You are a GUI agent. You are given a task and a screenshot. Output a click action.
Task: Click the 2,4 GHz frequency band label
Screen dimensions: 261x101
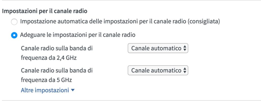point(57,53)
